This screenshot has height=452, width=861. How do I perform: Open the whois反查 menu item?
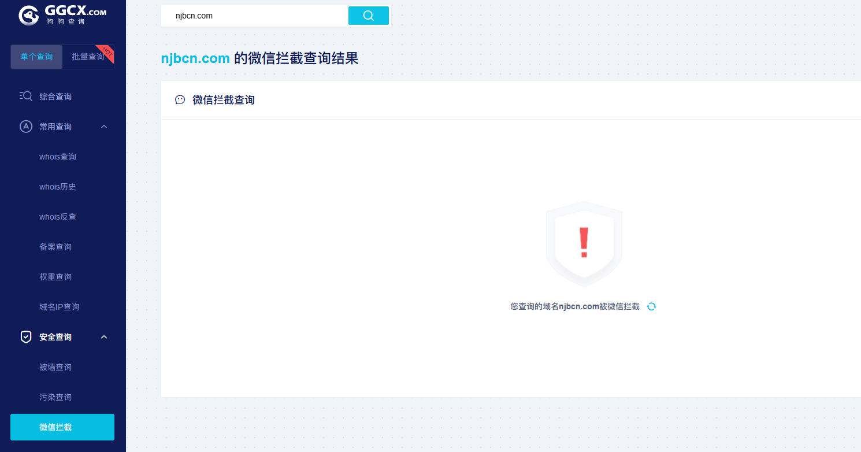click(58, 217)
